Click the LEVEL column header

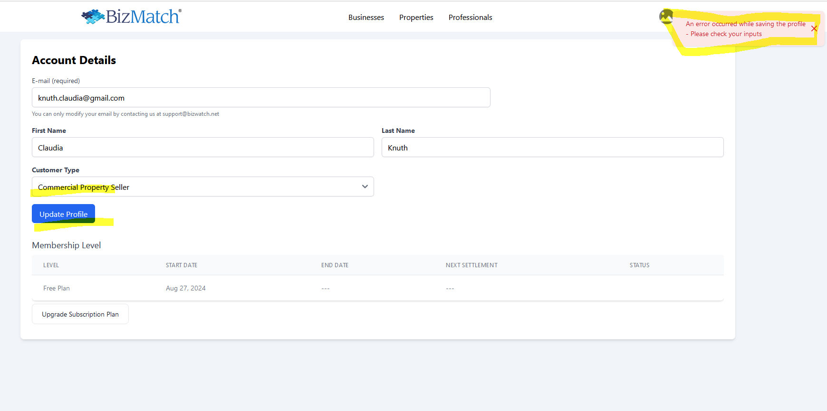(x=51, y=265)
